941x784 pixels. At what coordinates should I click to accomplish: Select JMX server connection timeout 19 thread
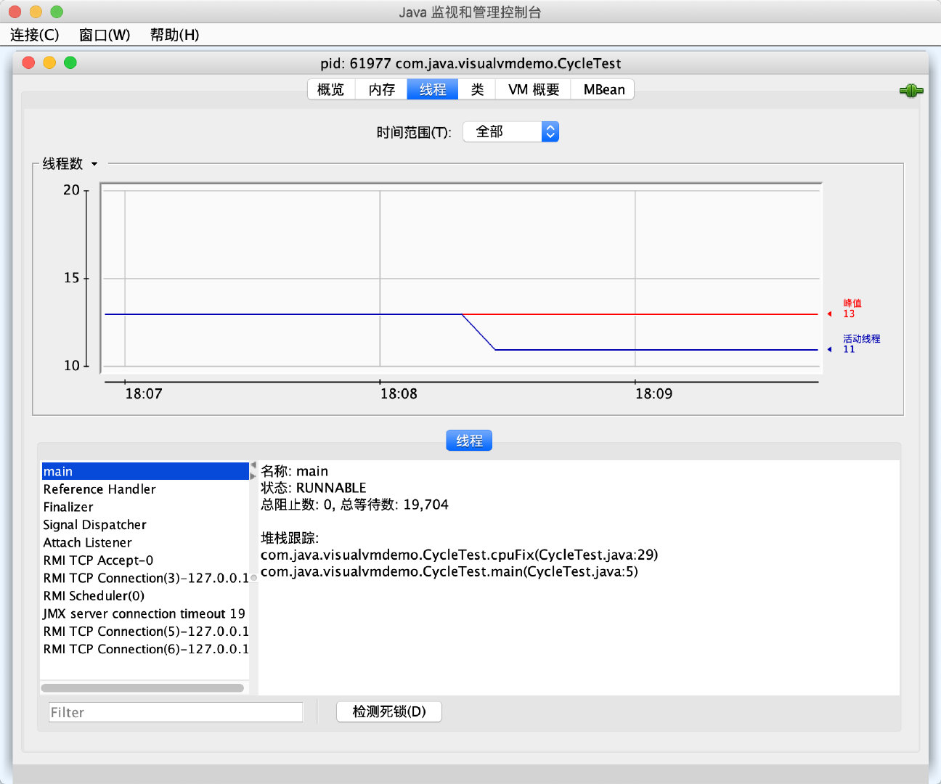[145, 613]
